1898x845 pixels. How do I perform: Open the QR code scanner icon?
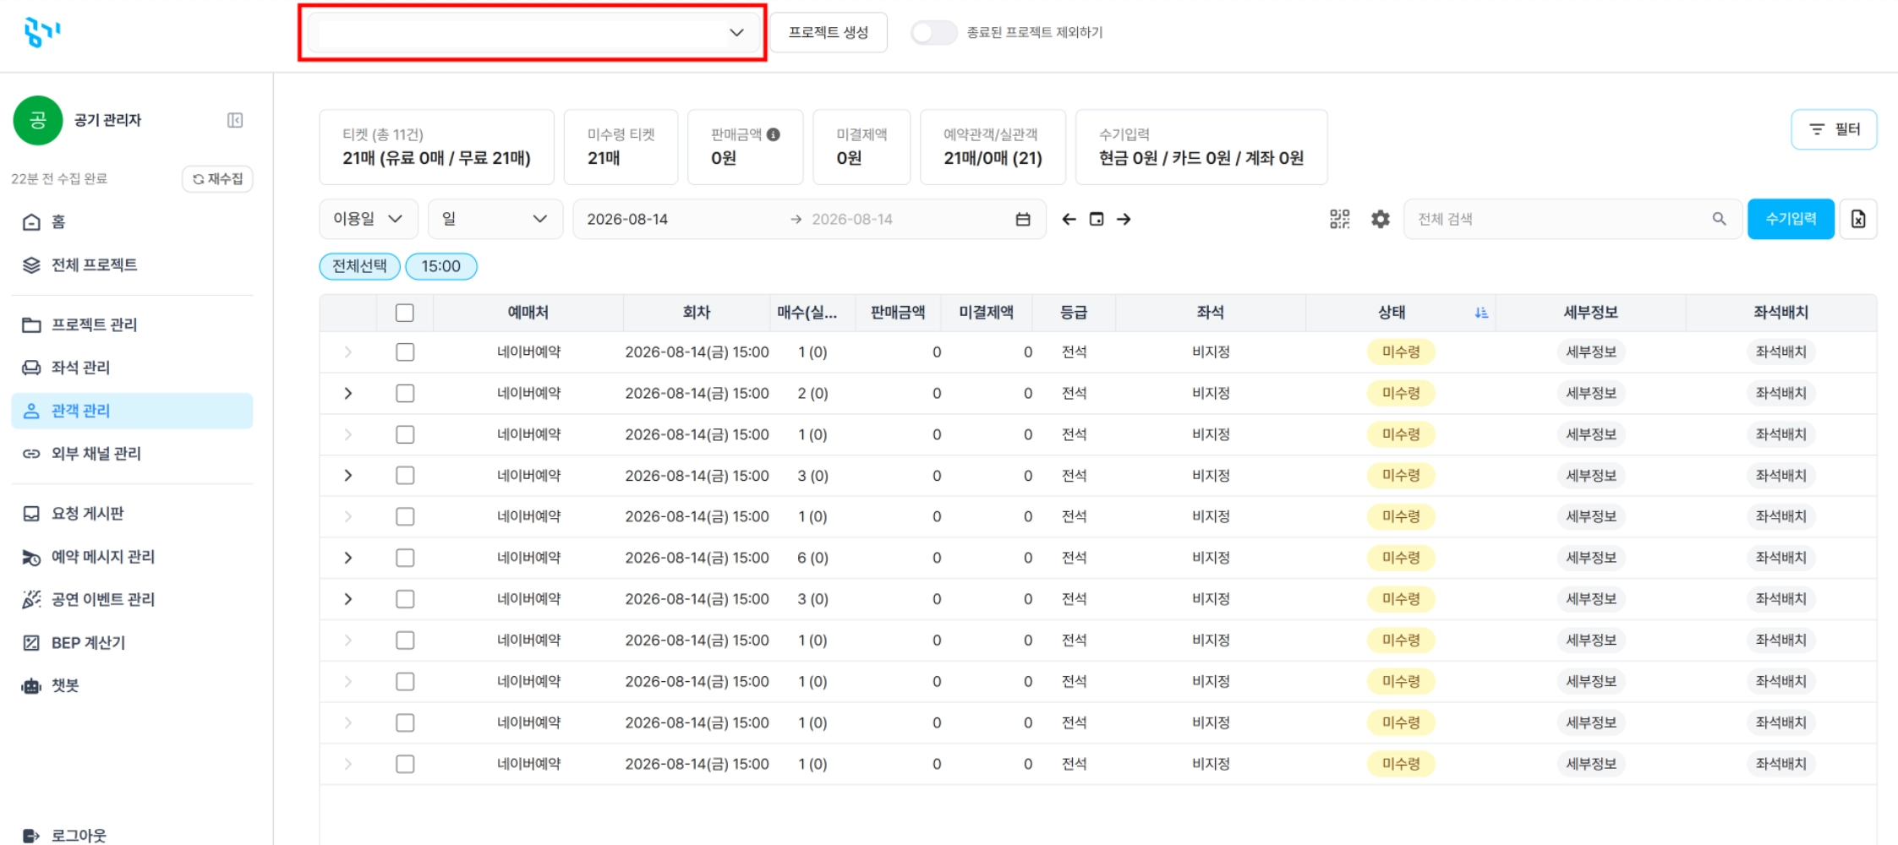pyautogui.click(x=1339, y=219)
